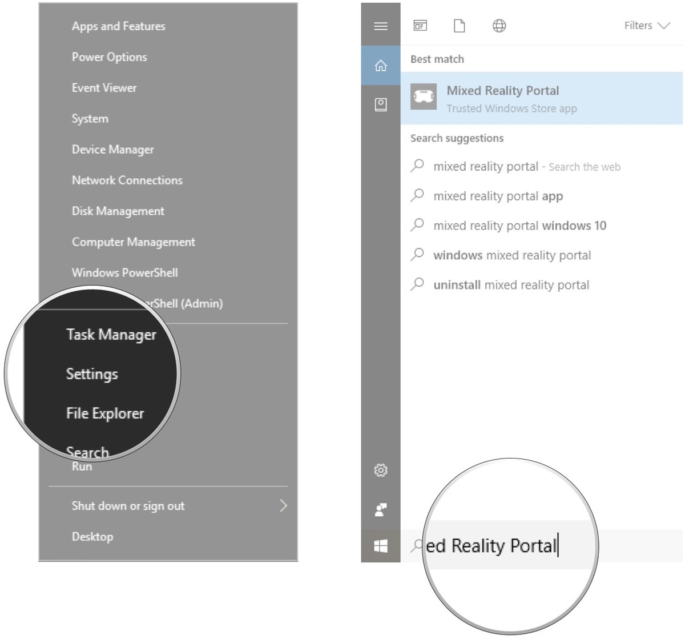Open Apps and Features menu item
Screen dimensions: 685x639
(118, 26)
